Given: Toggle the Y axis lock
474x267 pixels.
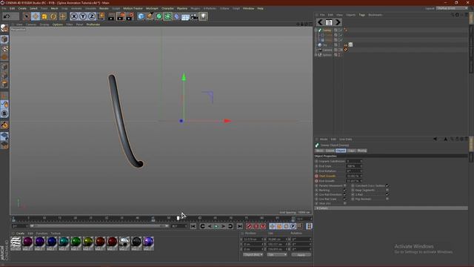Looking at the screenshot, I should pyautogui.click(x=83, y=16).
